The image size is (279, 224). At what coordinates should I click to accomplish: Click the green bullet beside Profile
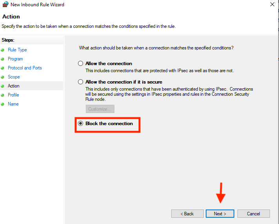[2, 95]
